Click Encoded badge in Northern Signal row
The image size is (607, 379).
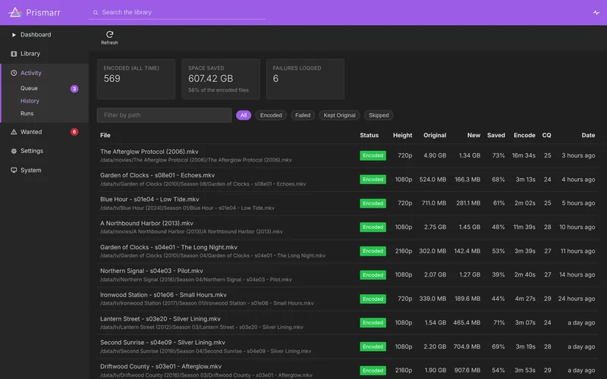coord(373,275)
